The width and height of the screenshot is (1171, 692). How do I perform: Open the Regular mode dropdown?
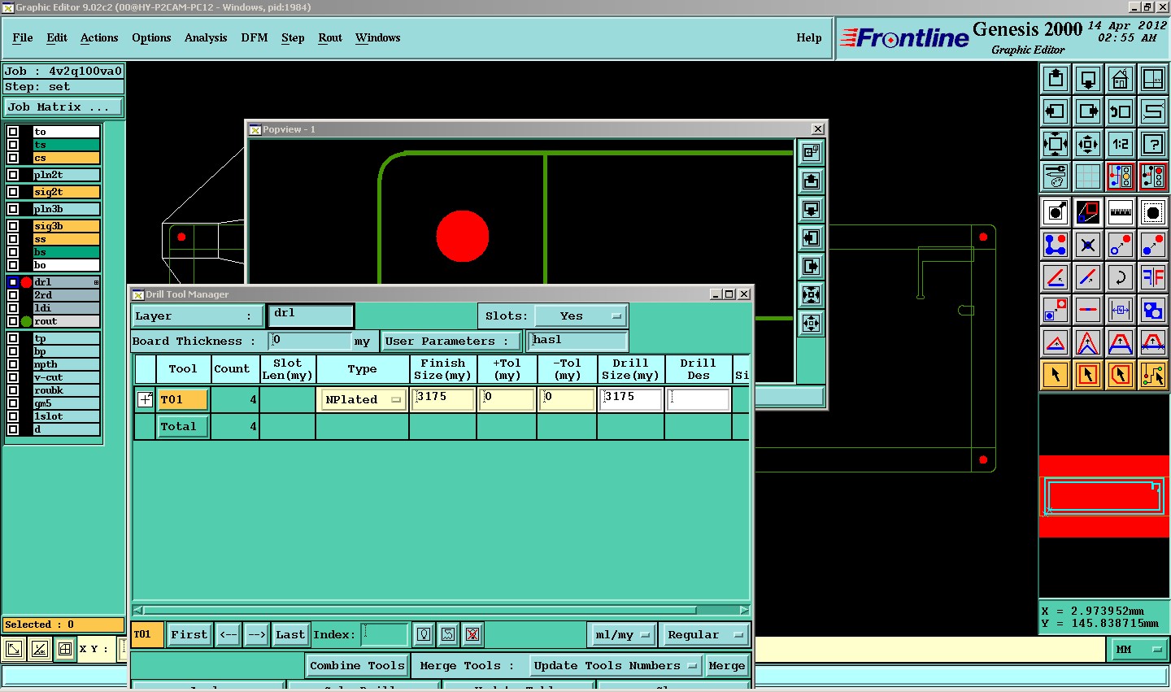705,634
